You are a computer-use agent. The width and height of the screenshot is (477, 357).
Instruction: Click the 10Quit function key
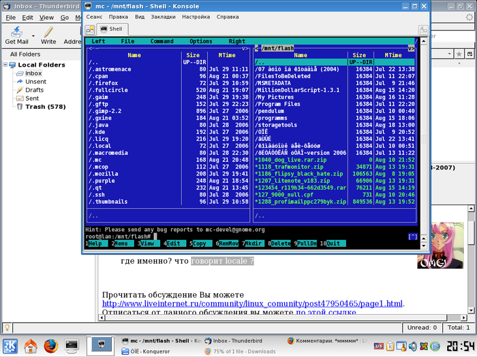[333, 243]
